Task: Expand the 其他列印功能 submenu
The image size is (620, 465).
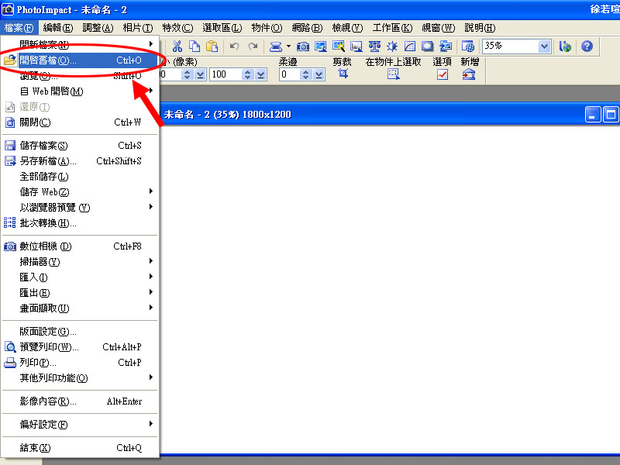Action: tap(81, 378)
